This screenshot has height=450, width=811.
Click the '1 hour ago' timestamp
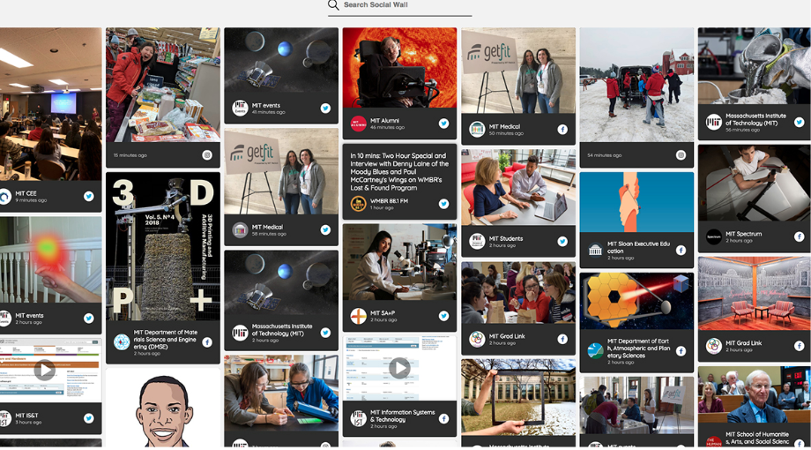tap(382, 207)
